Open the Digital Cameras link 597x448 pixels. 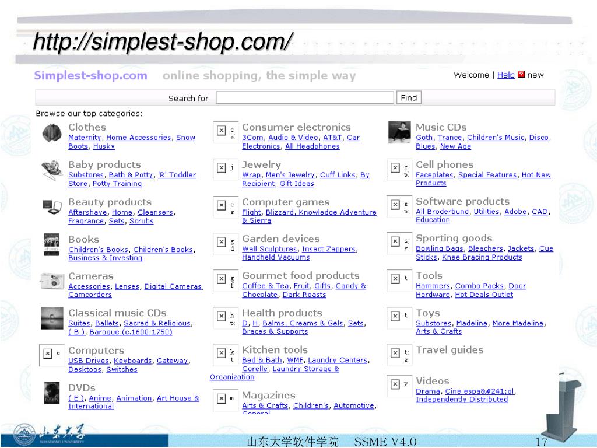coord(173,286)
